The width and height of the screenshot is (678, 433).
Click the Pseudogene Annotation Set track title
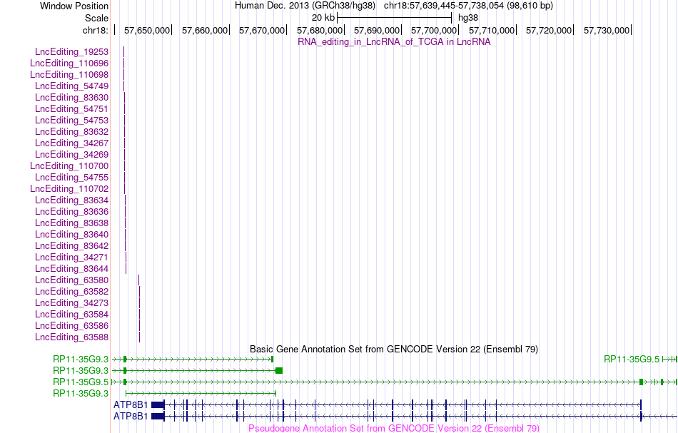tap(394, 428)
